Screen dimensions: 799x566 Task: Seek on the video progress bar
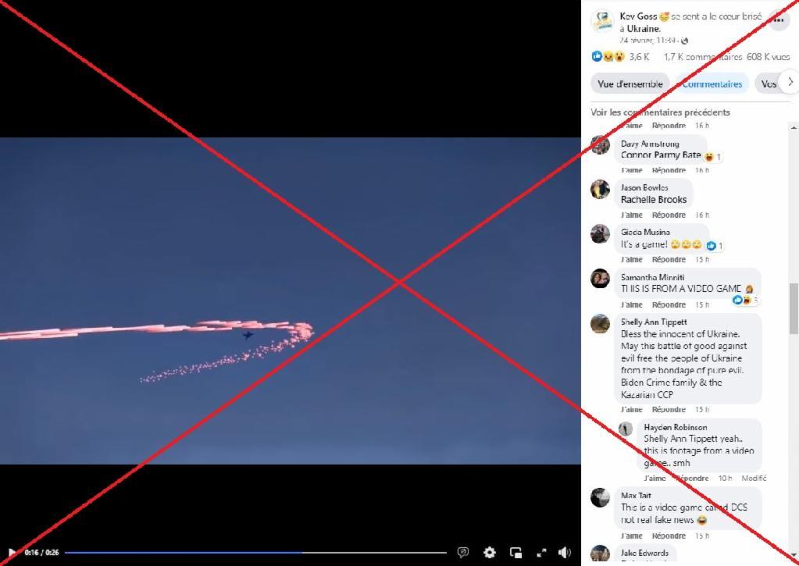256,552
